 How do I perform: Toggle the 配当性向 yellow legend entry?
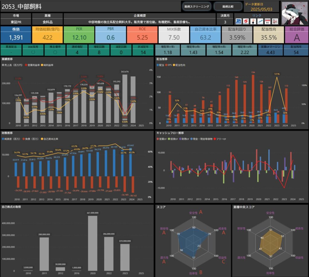[x=179, y=65]
